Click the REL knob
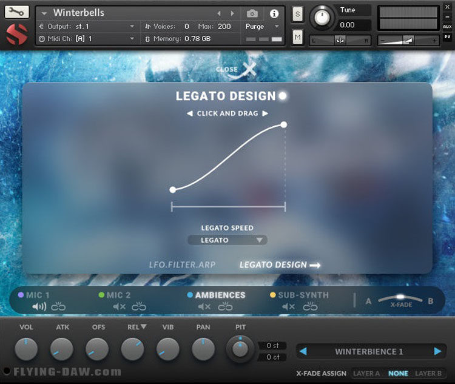Image resolution: width=455 pixels, height=384 pixels. pyautogui.click(x=132, y=349)
